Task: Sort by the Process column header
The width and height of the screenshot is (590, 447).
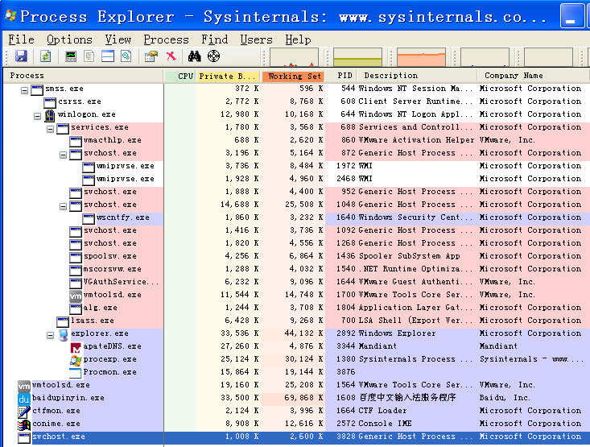Action: pyautogui.click(x=84, y=76)
